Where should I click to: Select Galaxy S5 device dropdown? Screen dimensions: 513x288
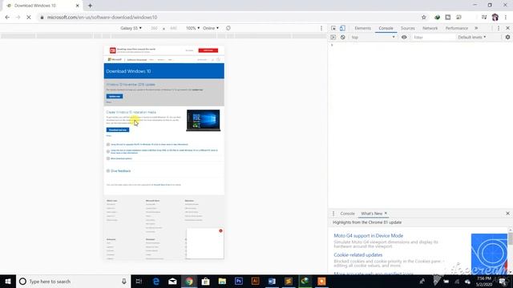tap(131, 28)
